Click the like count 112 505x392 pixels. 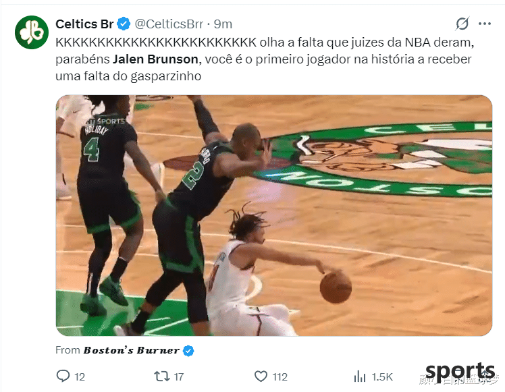click(x=280, y=376)
